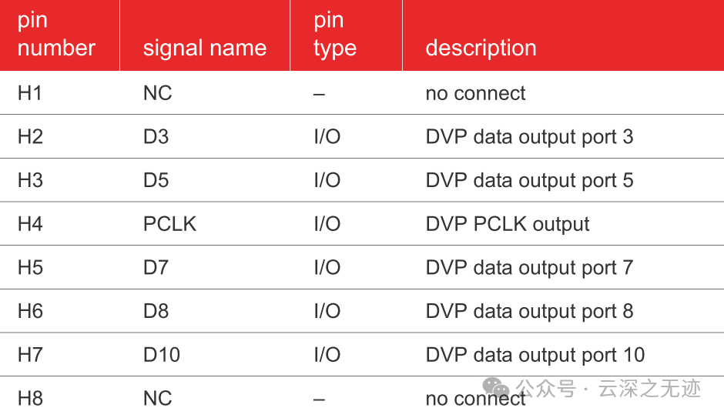
Task: Click the 'description' column header
Action: pos(481,48)
